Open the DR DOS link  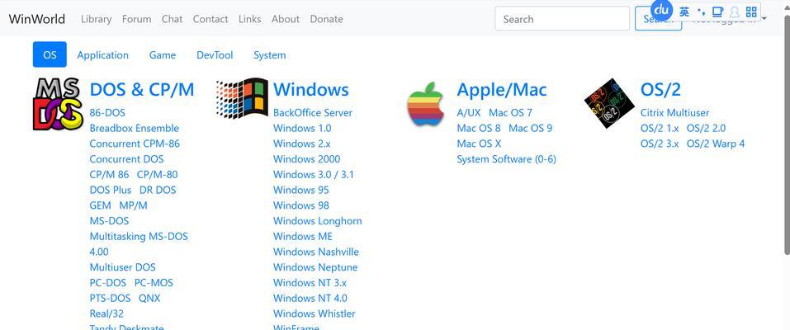point(158,190)
